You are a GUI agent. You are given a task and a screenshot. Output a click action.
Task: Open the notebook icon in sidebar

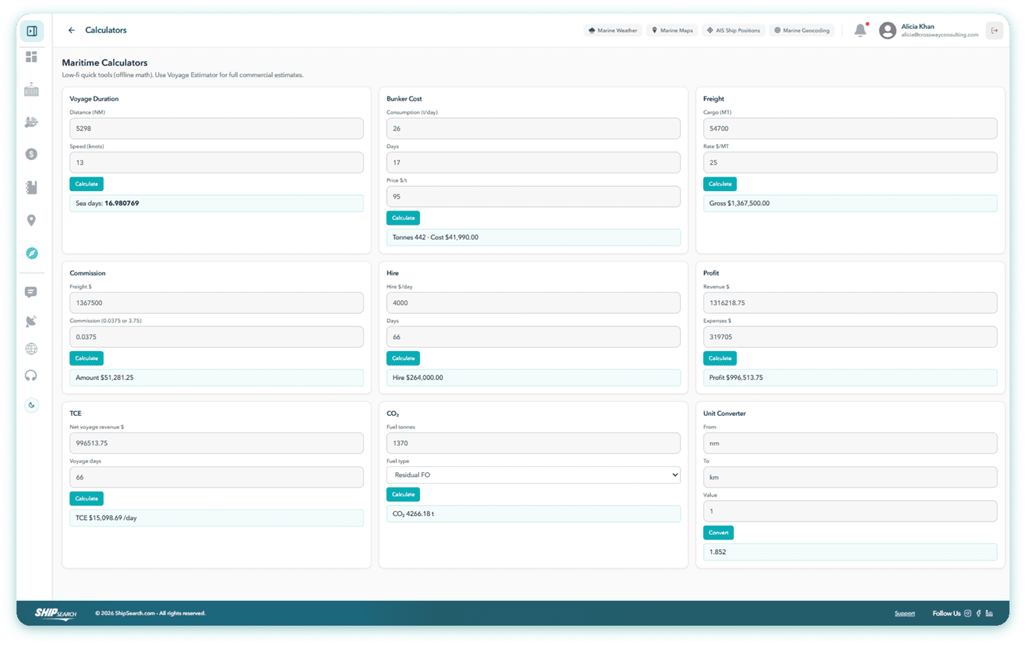[31, 187]
